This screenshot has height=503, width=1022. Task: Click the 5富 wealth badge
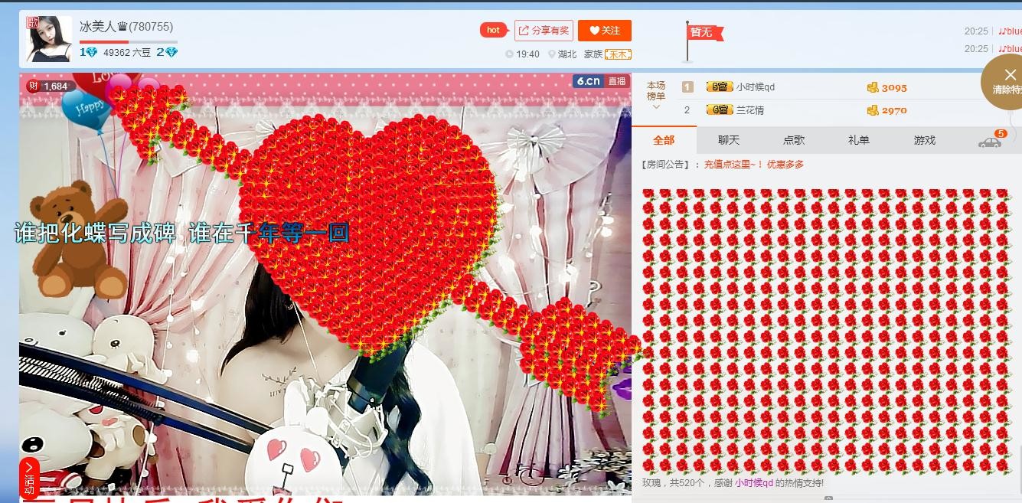(720, 87)
